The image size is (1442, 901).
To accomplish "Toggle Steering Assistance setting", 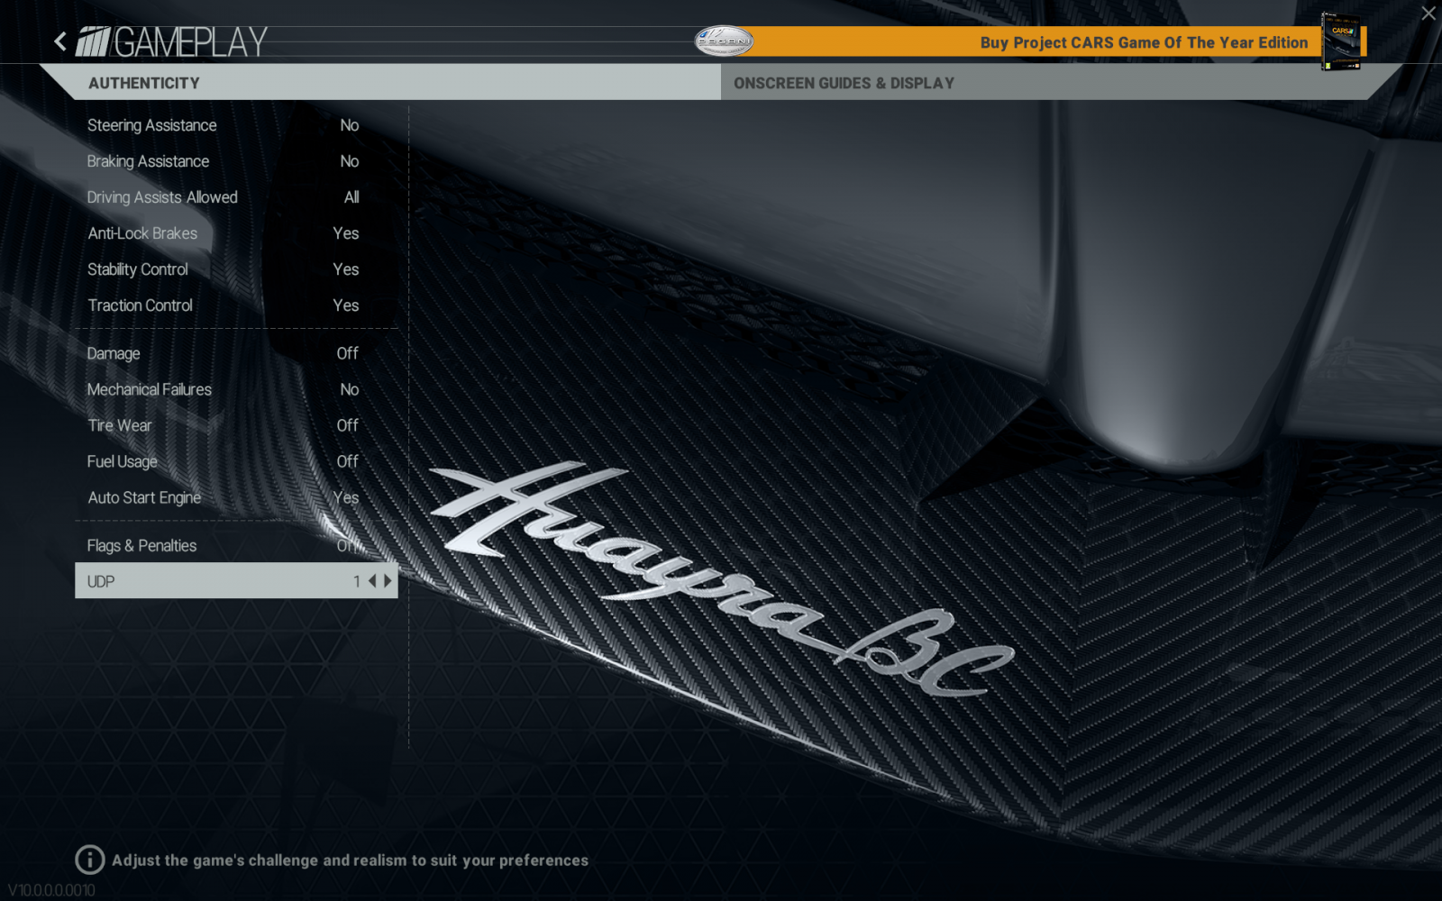I will click(x=236, y=125).
